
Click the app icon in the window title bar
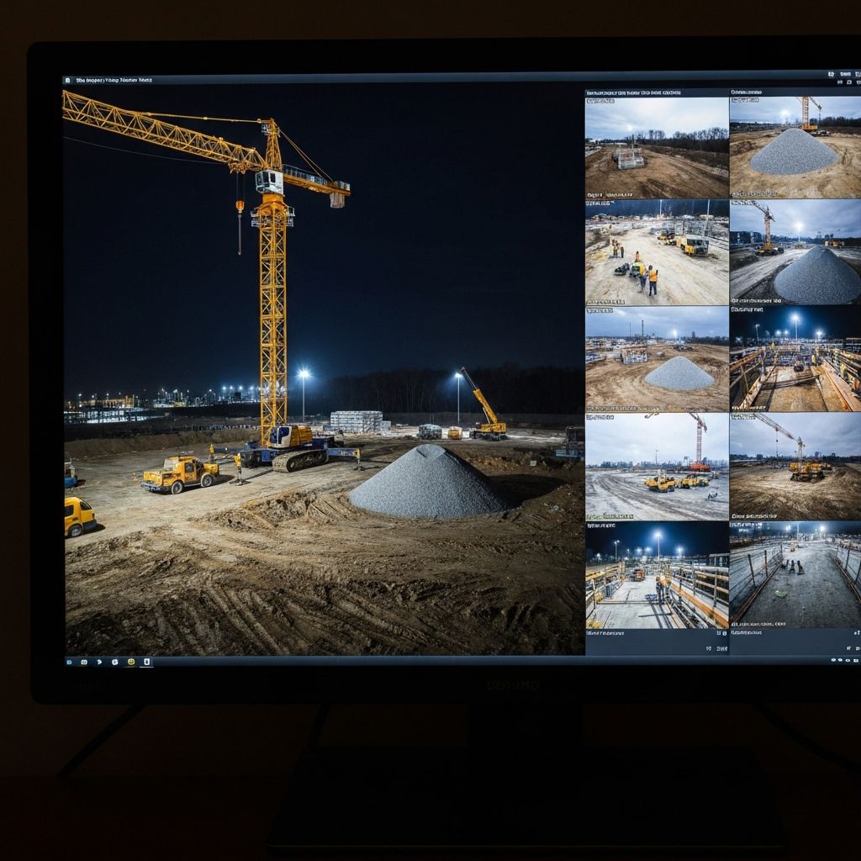(x=68, y=81)
